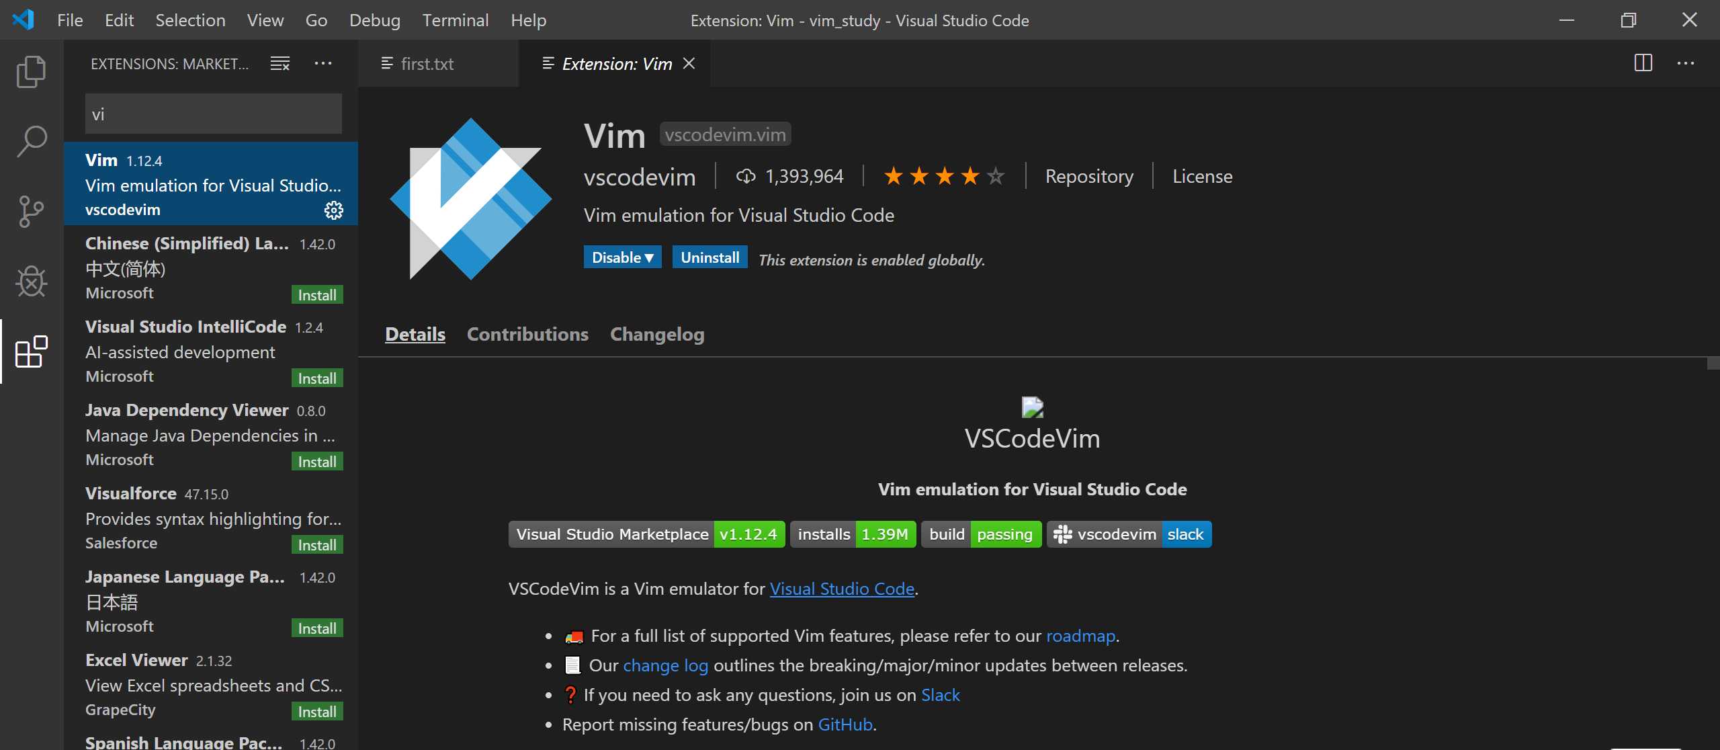Click the installs 1.39M badge
Viewport: 1720px width, 750px height.
click(x=853, y=534)
